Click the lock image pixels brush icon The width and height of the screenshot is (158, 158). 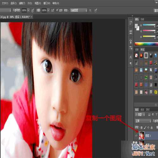tap(145, 128)
